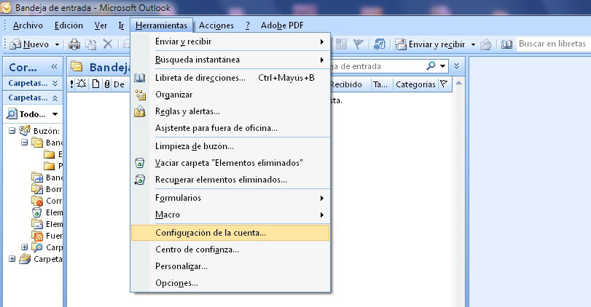
Task: Click the magnifier search icon in inbox search
Action: [431, 66]
